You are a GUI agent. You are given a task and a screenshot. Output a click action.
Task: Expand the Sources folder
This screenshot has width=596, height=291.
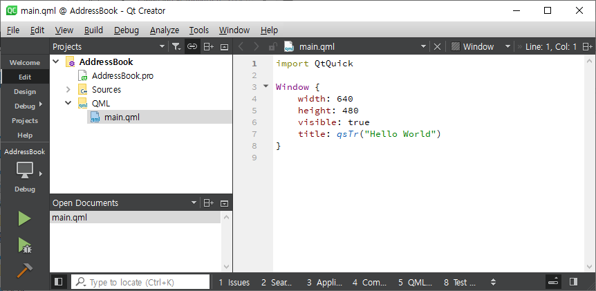pyautogui.click(x=68, y=90)
